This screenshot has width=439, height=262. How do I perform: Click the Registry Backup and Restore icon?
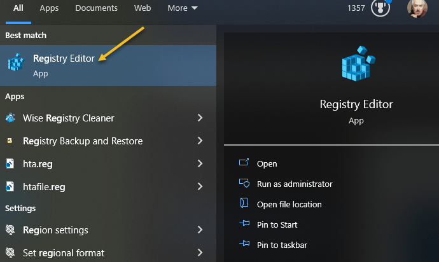(11, 141)
